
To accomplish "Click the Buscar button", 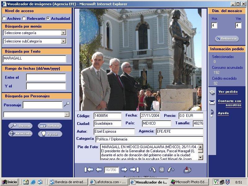I will click(21, 126).
